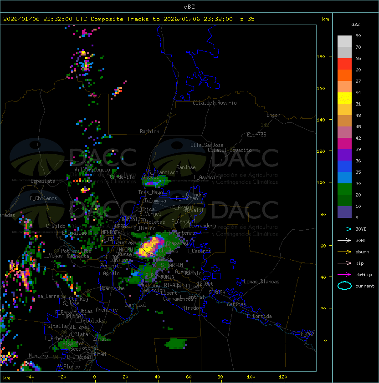Click the TUNUYAN label

coord(97,354)
